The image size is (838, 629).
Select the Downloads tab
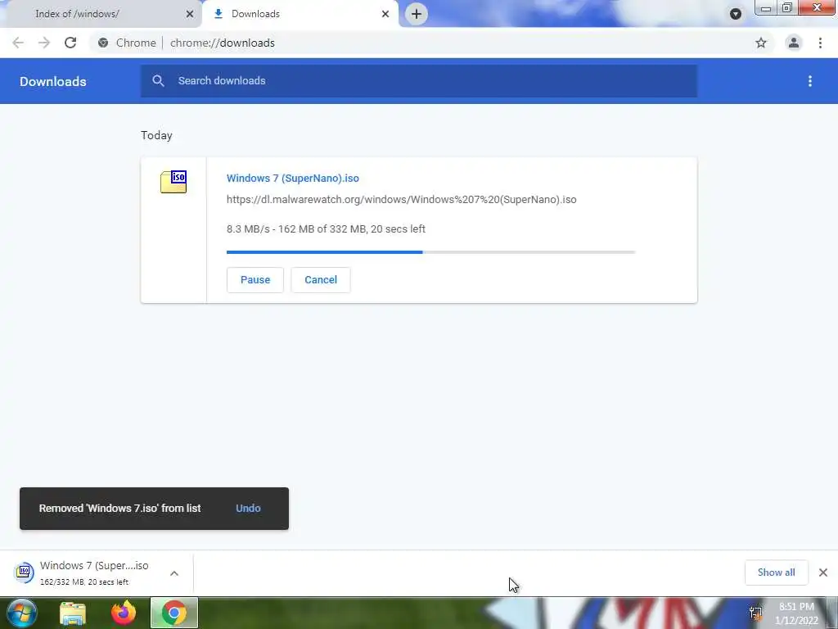[x=300, y=14]
